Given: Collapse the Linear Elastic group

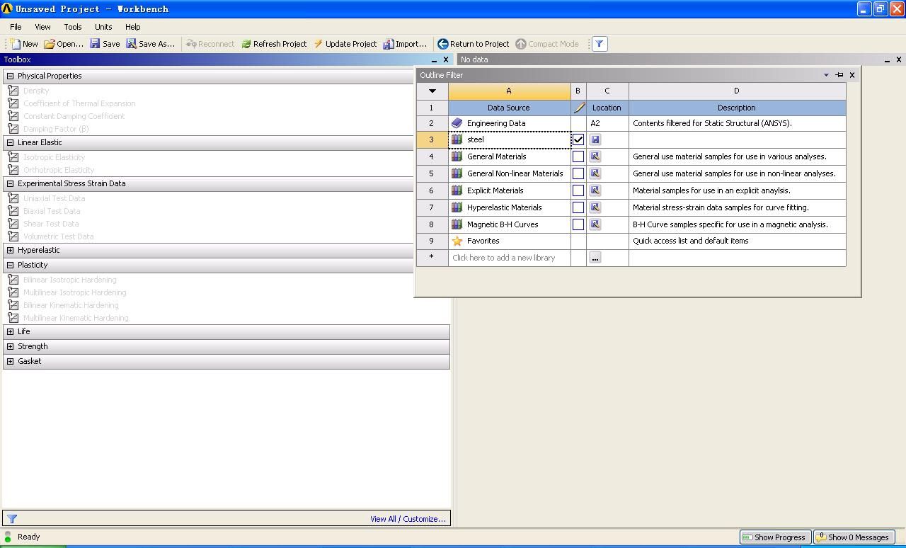Looking at the screenshot, I should point(10,142).
